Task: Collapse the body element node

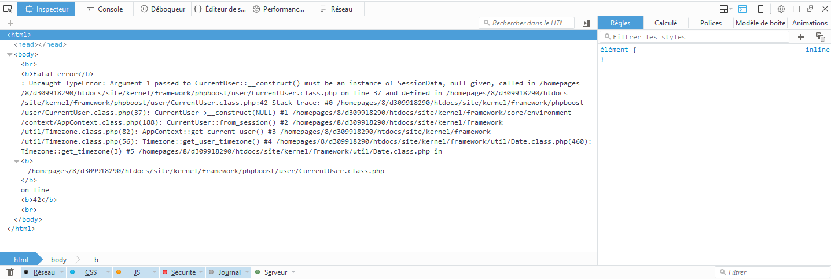Action: 9,54
